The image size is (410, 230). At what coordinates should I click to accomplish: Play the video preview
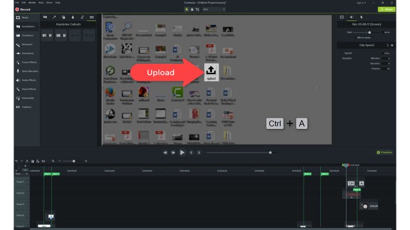[x=182, y=153]
